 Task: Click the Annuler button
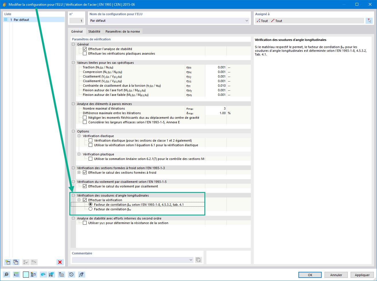(336, 275)
